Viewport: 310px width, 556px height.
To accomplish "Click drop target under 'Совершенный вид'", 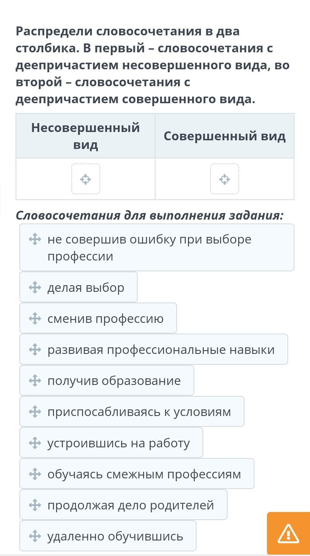I will pyautogui.click(x=224, y=179).
